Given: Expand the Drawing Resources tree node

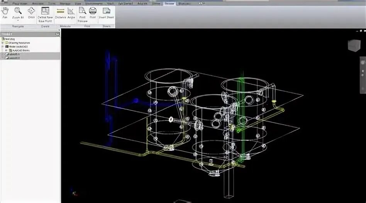Looking at the screenshot, I should pos(3,43).
